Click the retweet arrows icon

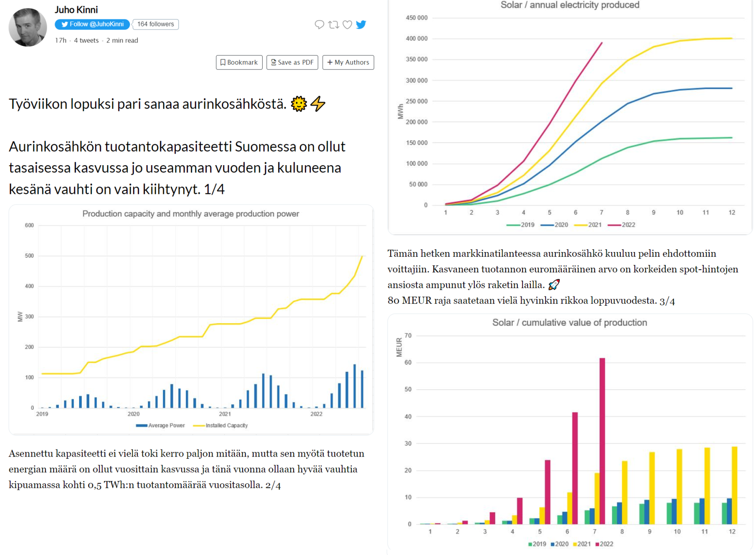tap(333, 25)
